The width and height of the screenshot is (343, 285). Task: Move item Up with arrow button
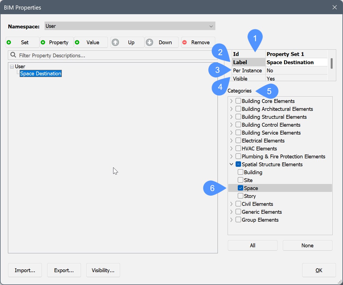click(x=127, y=42)
